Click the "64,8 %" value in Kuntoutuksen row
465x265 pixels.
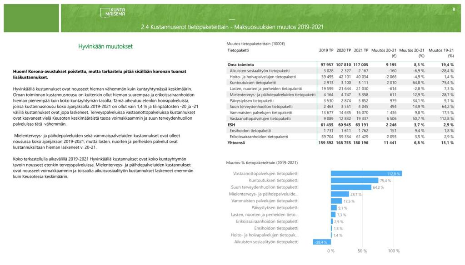(x=419, y=83)
